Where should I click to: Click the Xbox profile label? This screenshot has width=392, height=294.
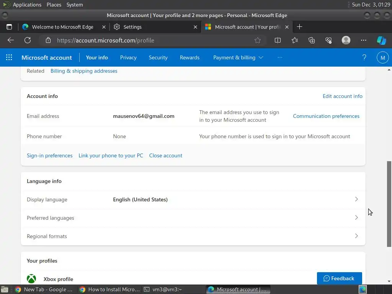pyautogui.click(x=58, y=279)
